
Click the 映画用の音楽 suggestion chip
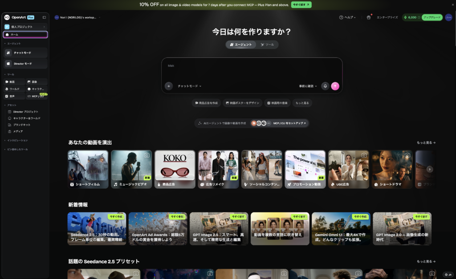pyautogui.click(x=277, y=103)
